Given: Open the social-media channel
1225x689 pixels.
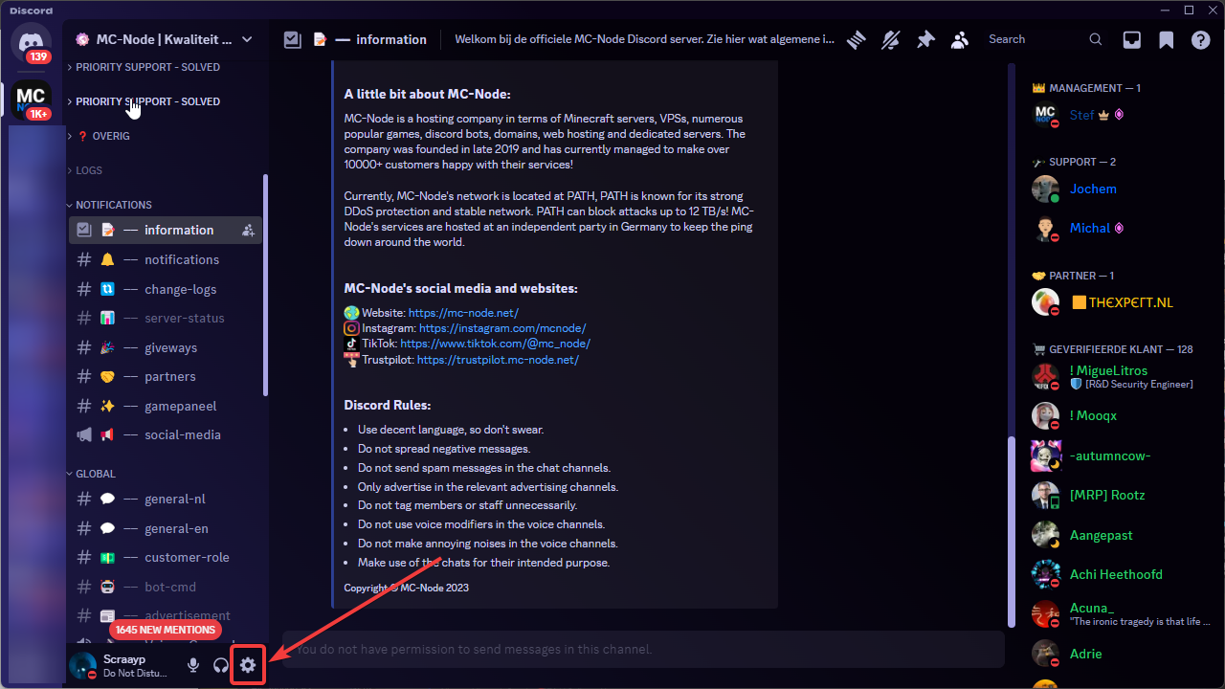Looking at the screenshot, I should pos(166,434).
